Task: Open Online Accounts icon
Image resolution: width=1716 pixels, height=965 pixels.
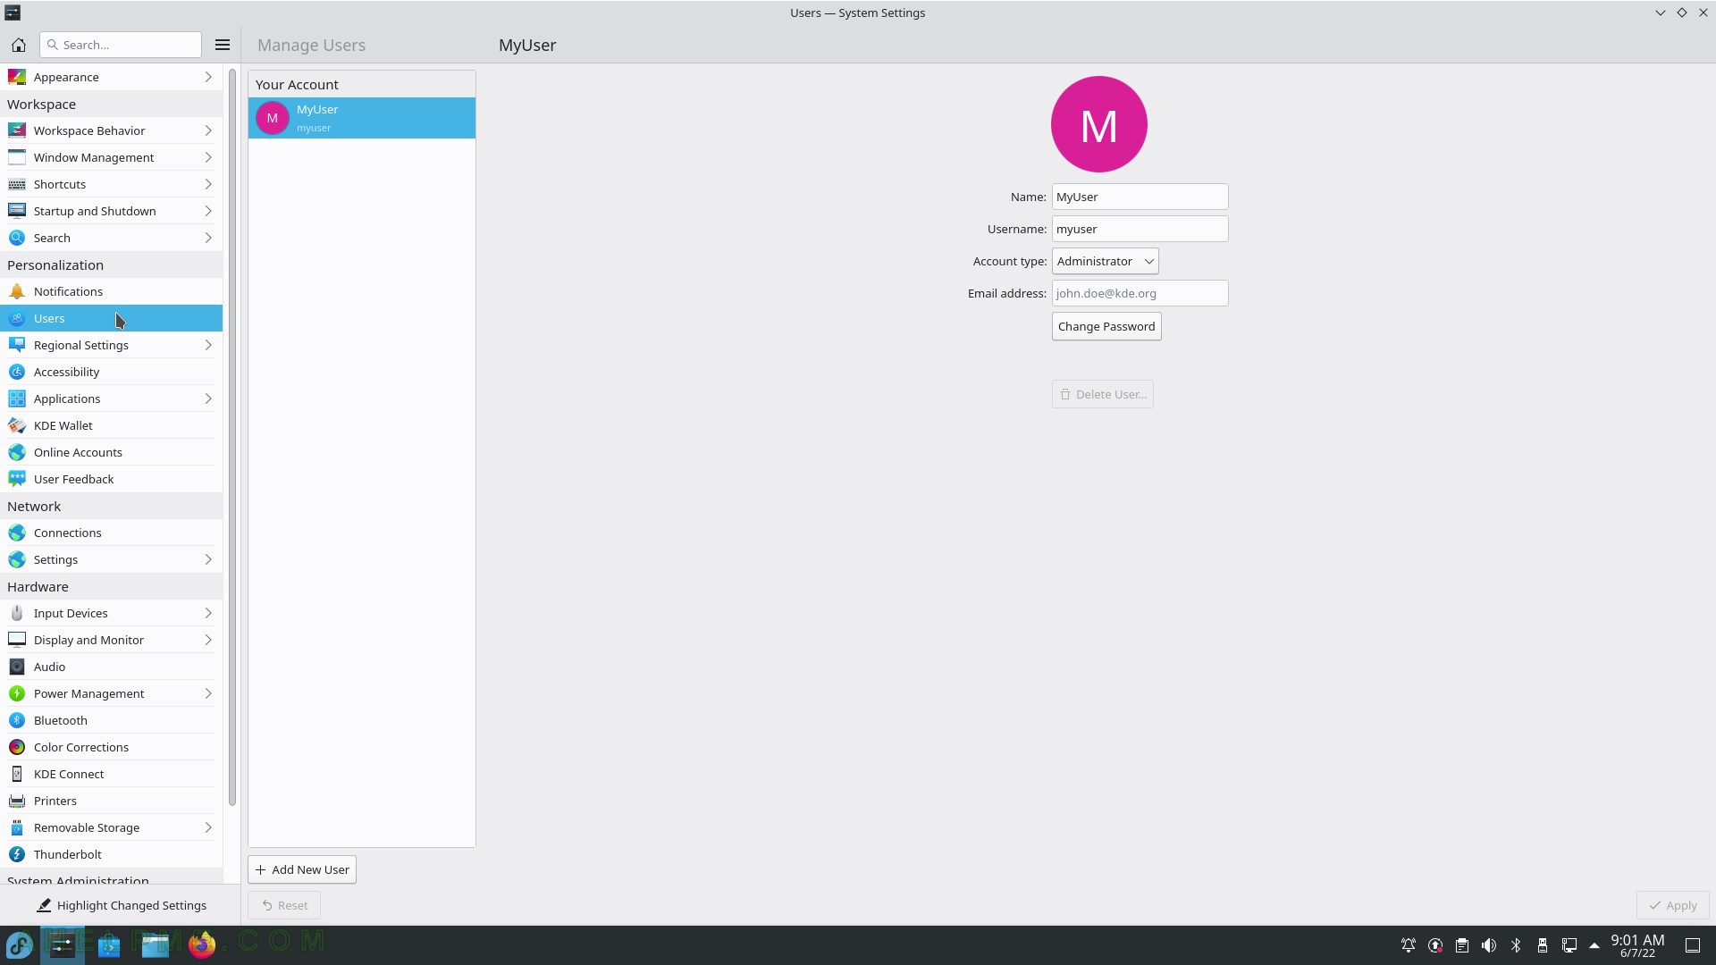Action: point(17,452)
